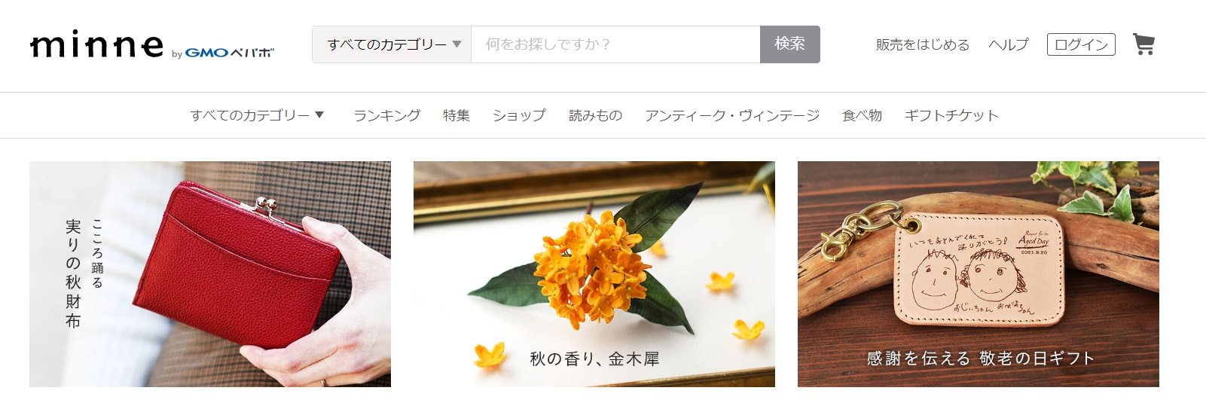Screen dimensions: 1206x409
Task: Select ショップ in navigation bar
Action: pyautogui.click(x=519, y=115)
